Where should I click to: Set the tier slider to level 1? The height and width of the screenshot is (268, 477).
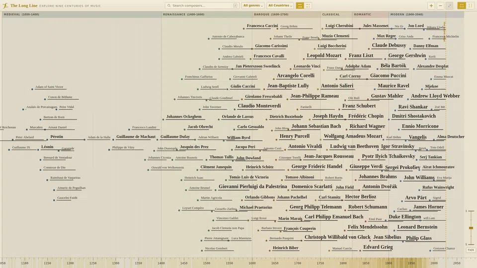471,211
